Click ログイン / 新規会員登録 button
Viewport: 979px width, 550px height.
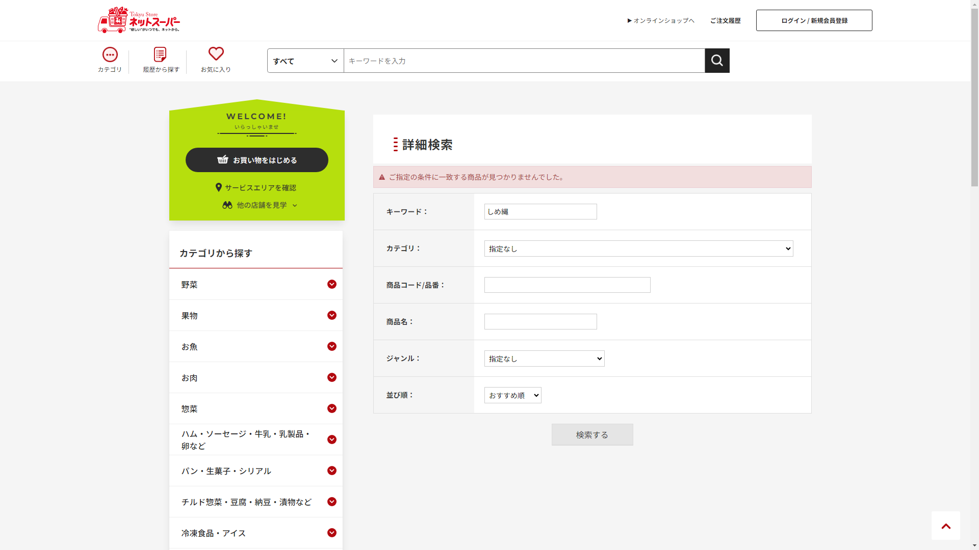coord(814,20)
